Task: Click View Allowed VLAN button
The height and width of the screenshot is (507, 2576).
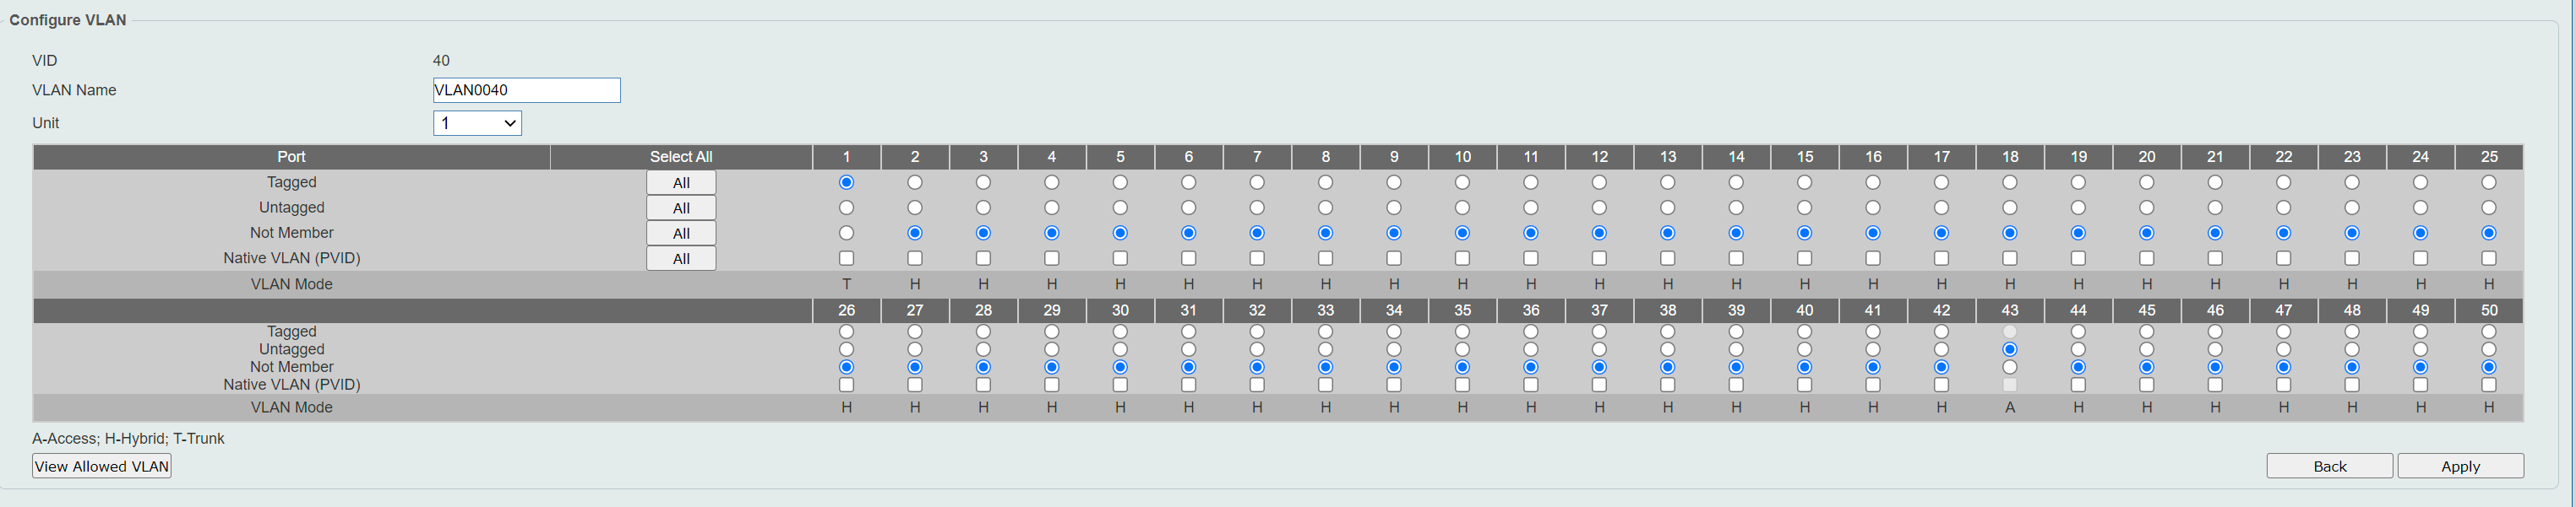Action: [101, 466]
